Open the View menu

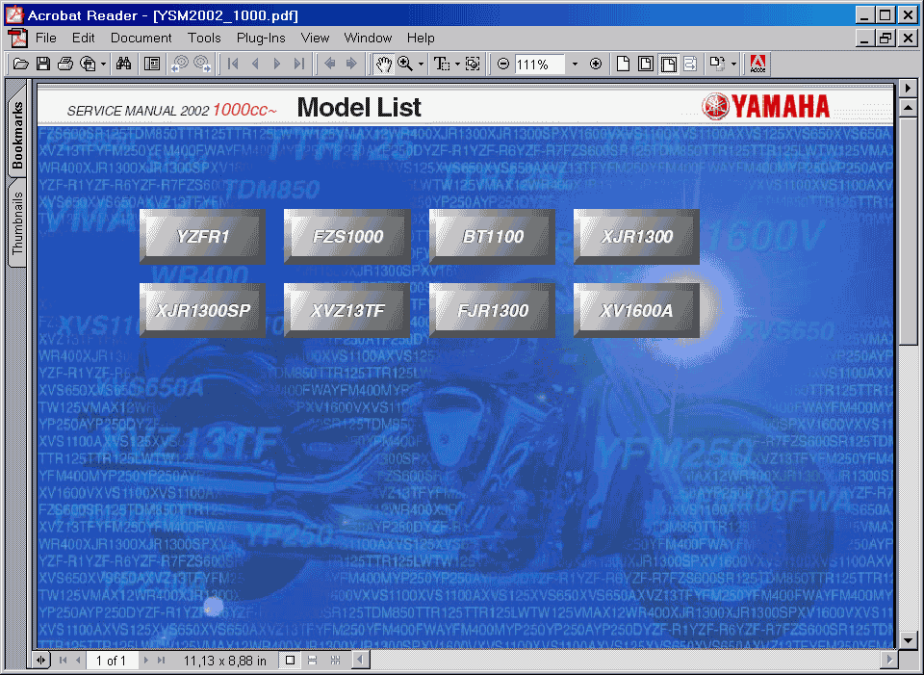pos(315,38)
